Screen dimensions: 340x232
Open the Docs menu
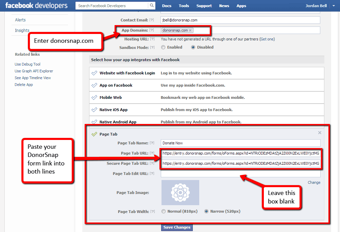(x=167, y=6)
